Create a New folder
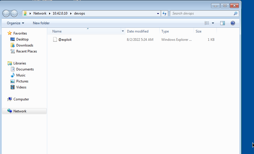The height and width of the screenshot is (154, 254). click(x=41, y=23)
